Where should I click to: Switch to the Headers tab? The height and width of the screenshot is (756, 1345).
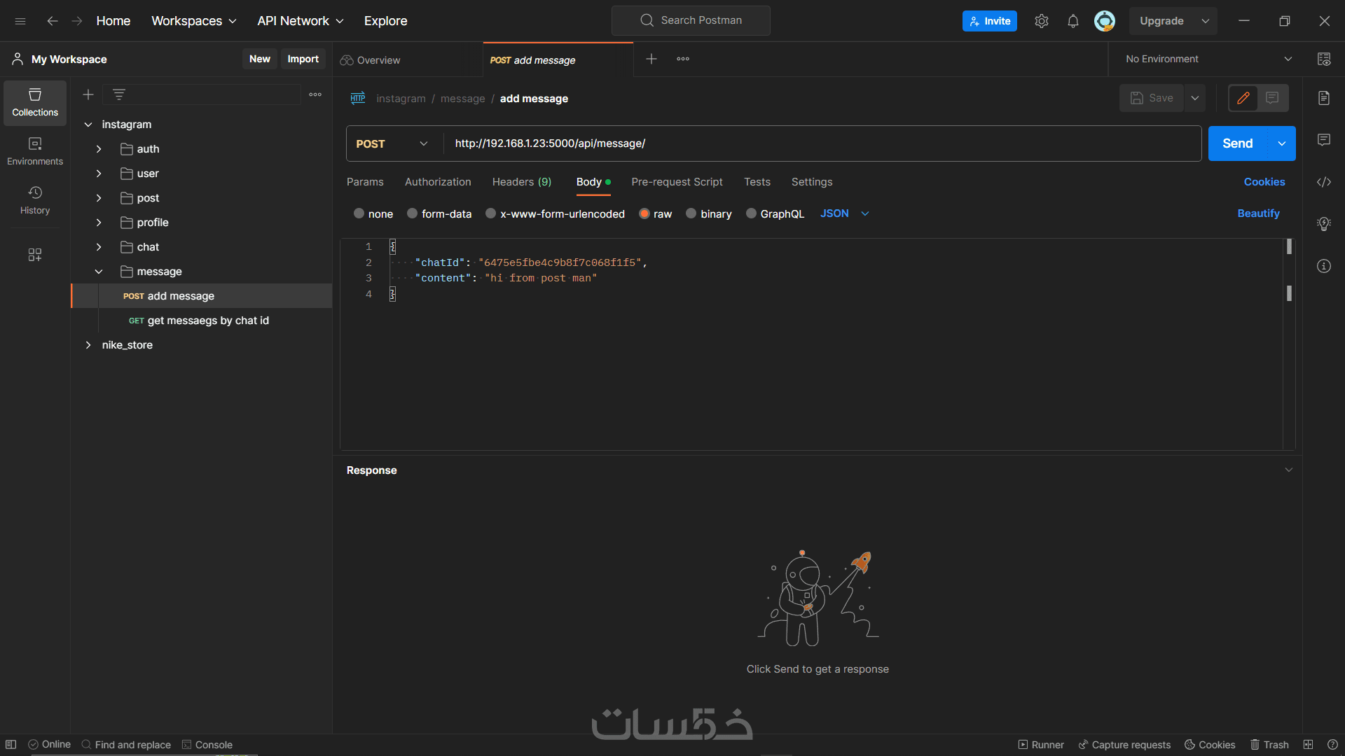pyautogui.click(x=521, y=182)
